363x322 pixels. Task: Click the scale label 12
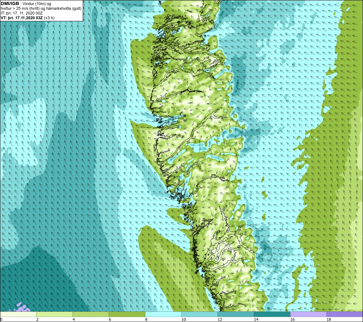tap(220, 319)
